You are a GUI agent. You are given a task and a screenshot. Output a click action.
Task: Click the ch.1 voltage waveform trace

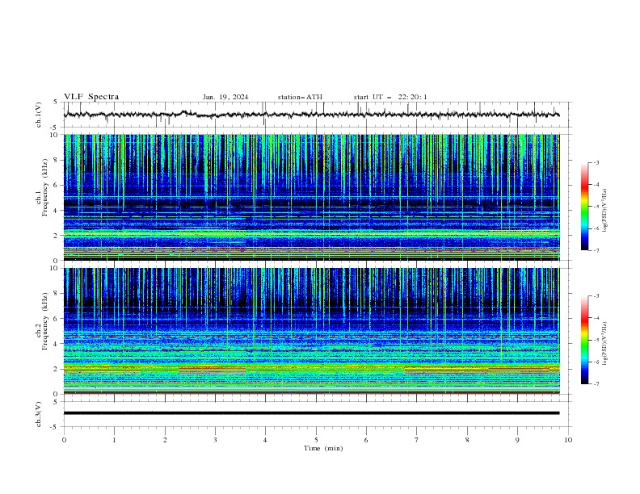tap(311, 115)
